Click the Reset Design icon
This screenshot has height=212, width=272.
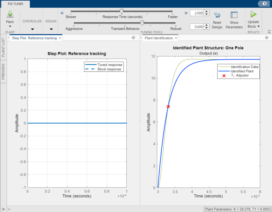tap(217, 15)
